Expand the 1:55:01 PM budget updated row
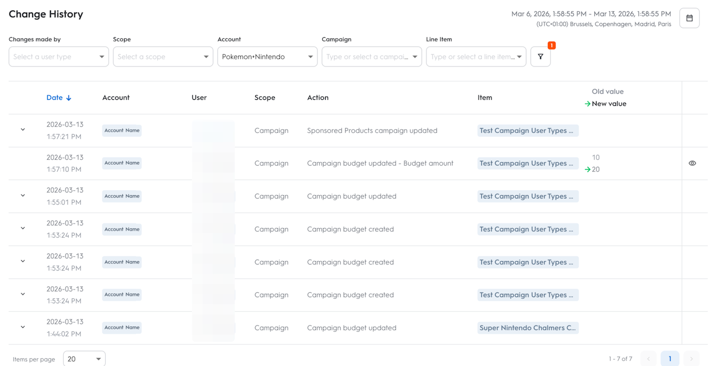 23,196
